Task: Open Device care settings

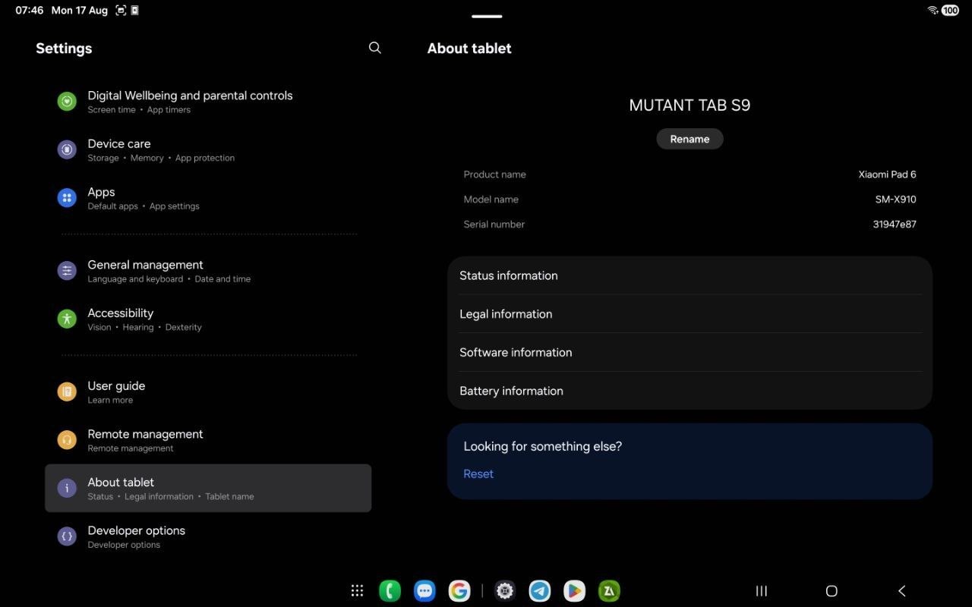Action: pyautogui.click(x=208, y=149)
